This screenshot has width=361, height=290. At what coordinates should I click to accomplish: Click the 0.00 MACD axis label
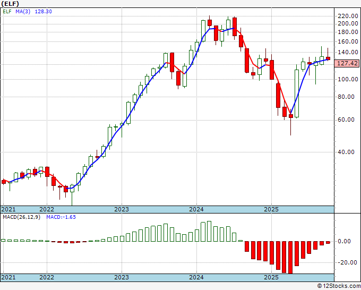(x=344, y=241)
